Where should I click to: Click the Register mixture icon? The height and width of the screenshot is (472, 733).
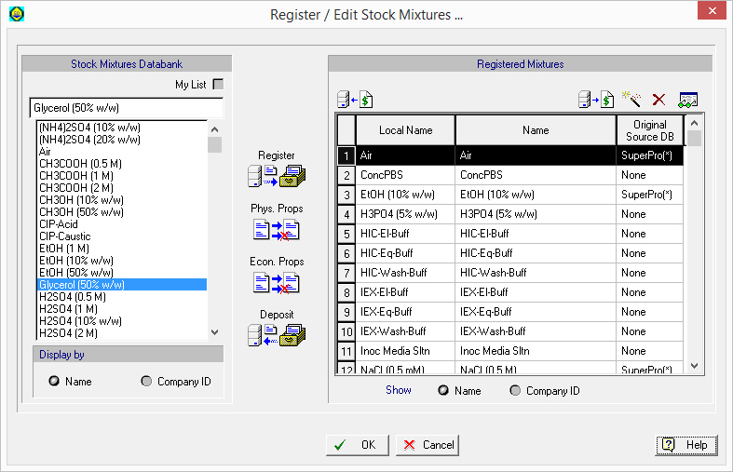pyautogui.click(x=277, y=176)
